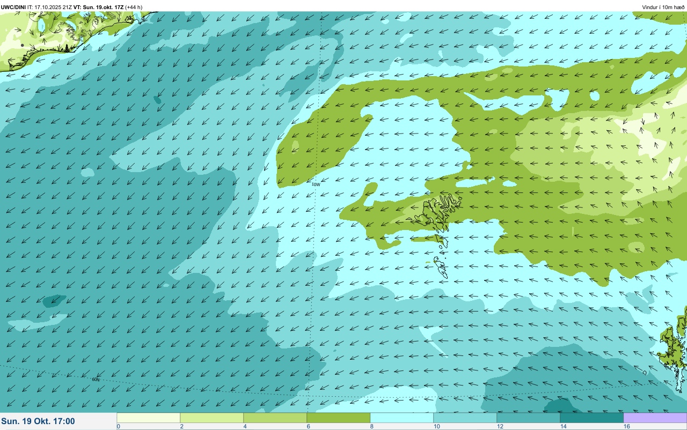Viewport: 687px width, 430px height.
Task: Click the medium teal 12–14 legend swatch
Action: 529,418
